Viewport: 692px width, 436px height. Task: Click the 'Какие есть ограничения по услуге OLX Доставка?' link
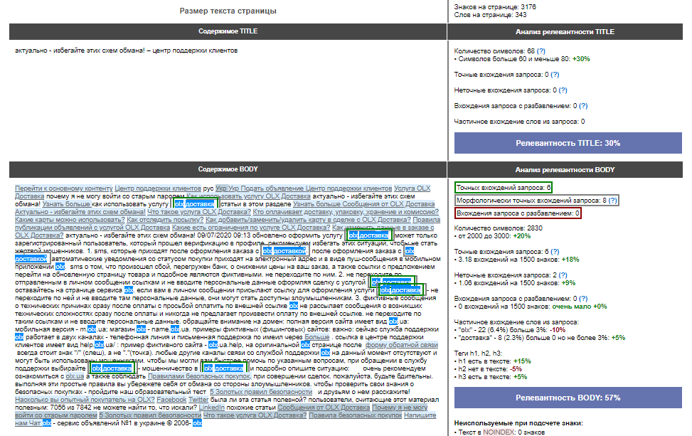[251, 228]
